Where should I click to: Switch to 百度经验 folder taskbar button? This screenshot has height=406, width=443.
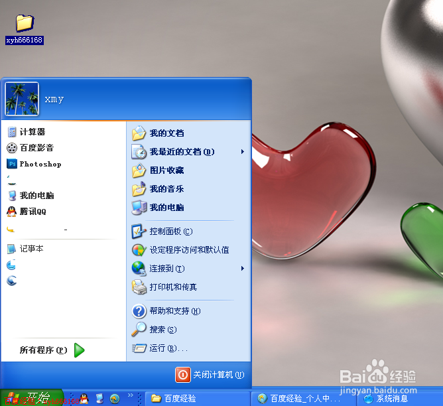point(198,399)
